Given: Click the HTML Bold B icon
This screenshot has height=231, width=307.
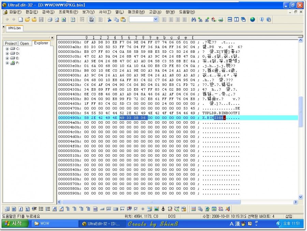Looking at the screenshot, I should point(14,209).
